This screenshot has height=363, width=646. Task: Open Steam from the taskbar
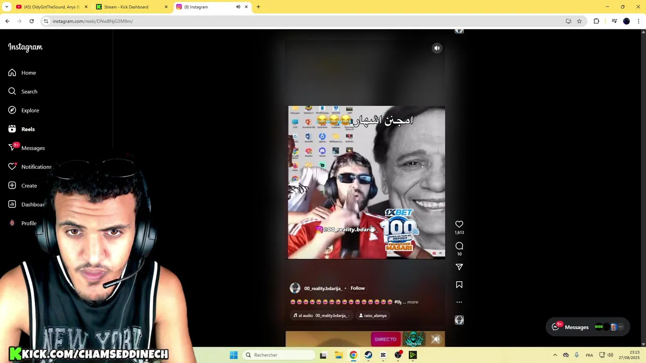368,355
